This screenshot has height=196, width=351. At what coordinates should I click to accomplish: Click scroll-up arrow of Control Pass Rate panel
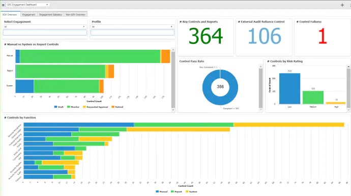(x=260, y=67)
